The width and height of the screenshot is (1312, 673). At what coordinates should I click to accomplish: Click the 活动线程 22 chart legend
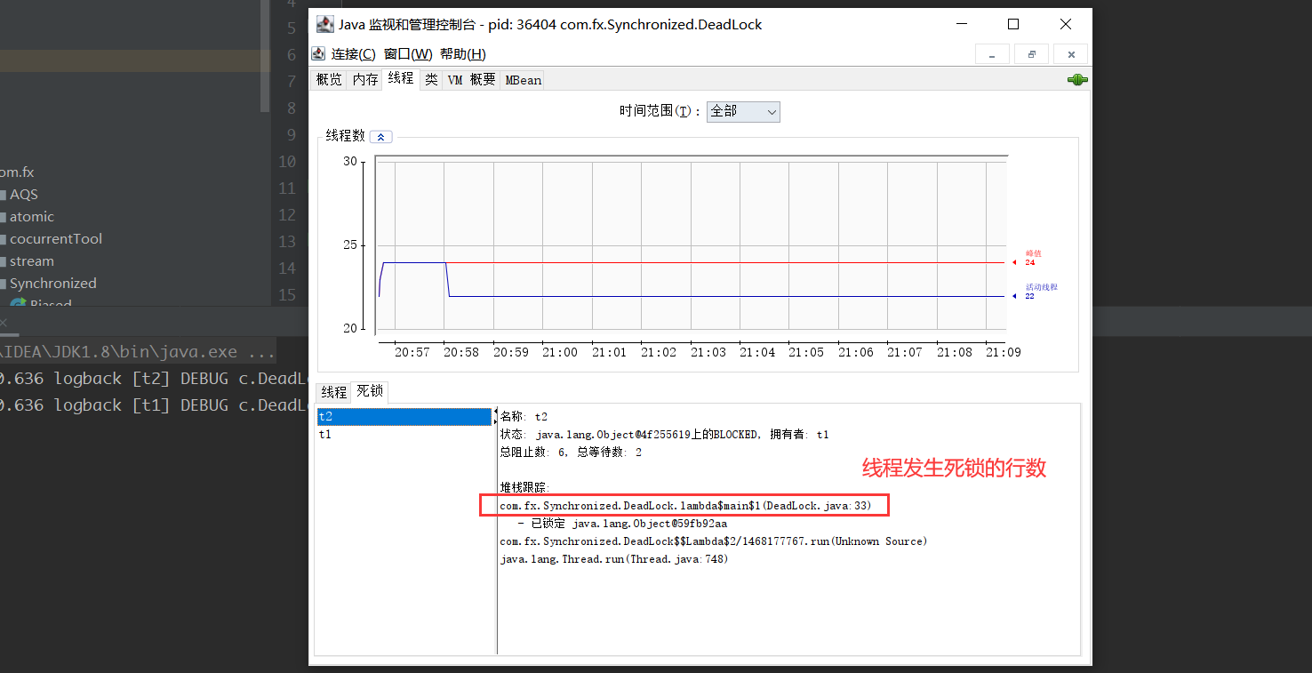pos(1035,292)
